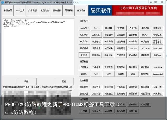Click the 站点统计 button
The image size is (167, 120).
click(x=133, y=55)
